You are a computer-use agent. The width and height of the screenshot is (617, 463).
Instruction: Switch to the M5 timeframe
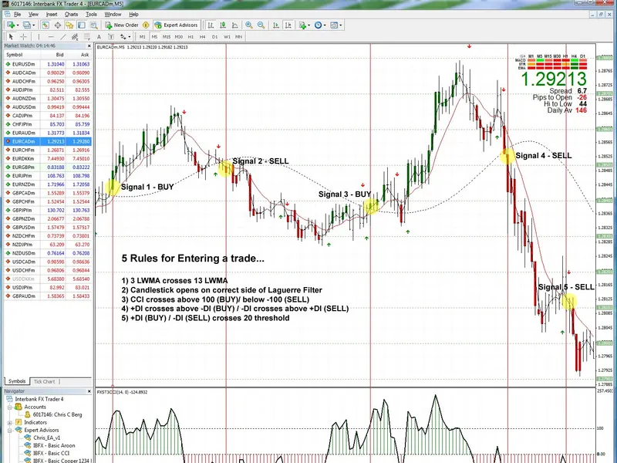[x=154, y=36]
